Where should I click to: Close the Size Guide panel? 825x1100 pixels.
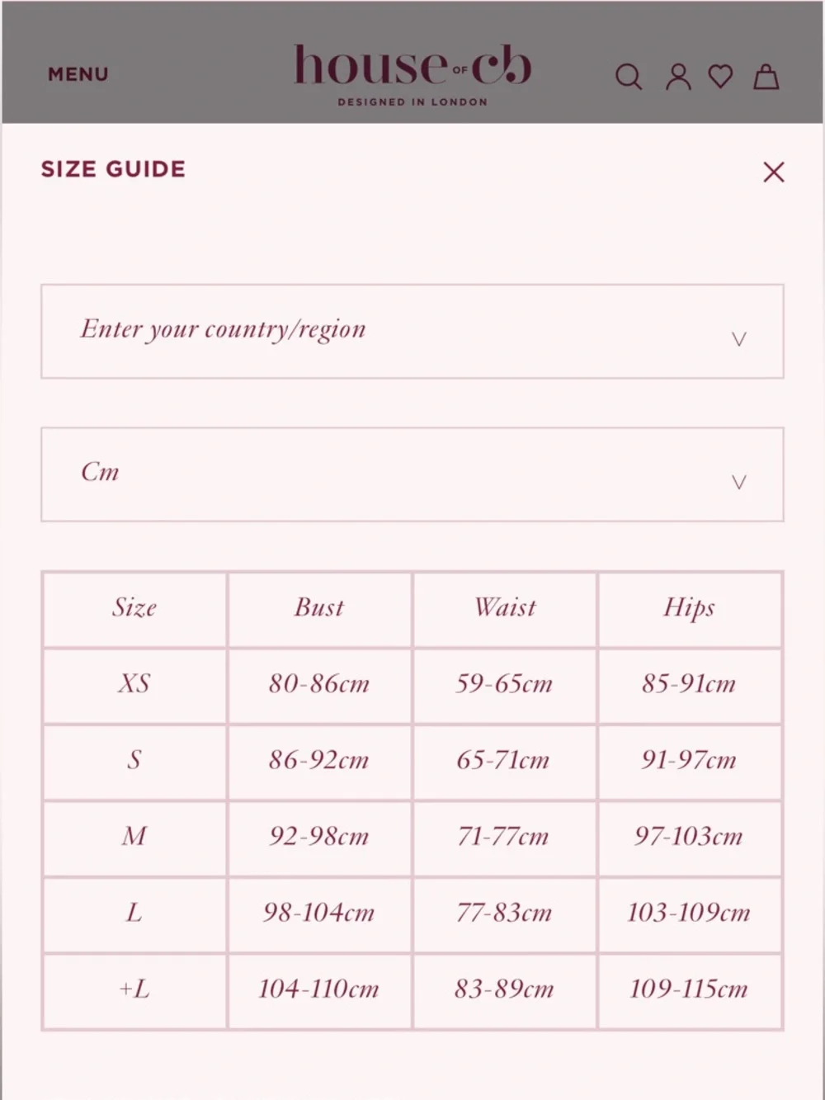coord(774,172)
